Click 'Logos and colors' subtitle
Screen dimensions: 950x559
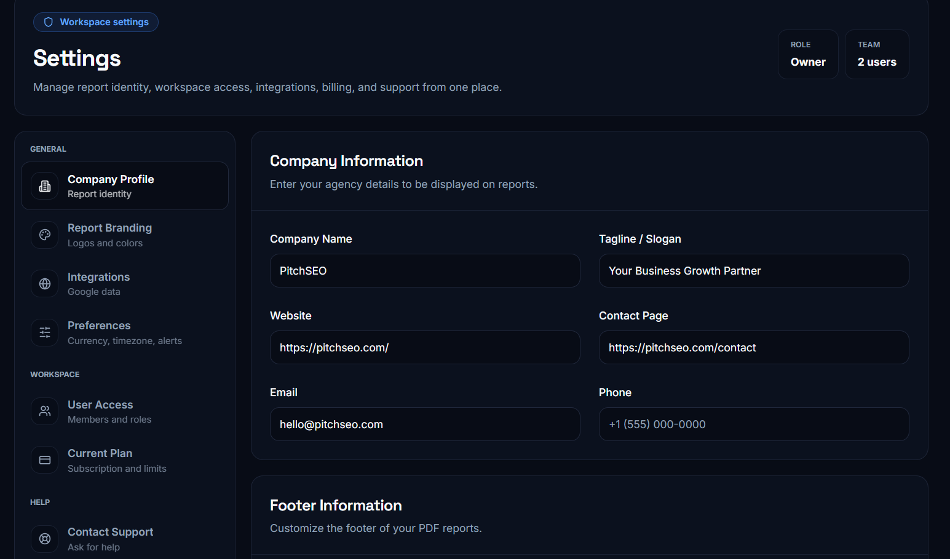coord(105,243)
